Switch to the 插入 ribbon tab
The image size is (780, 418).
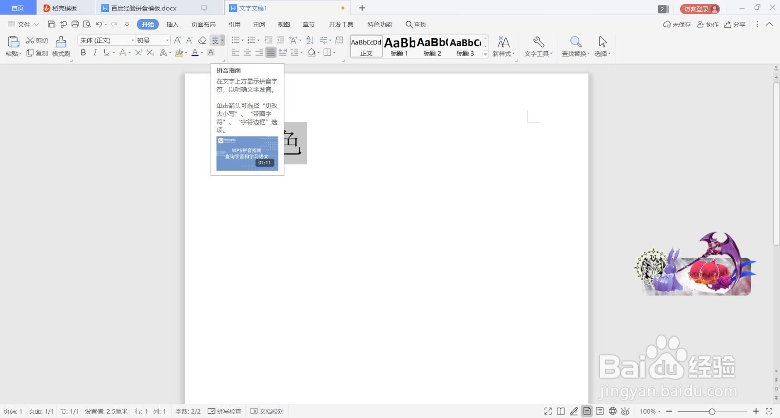click(173, 24)
